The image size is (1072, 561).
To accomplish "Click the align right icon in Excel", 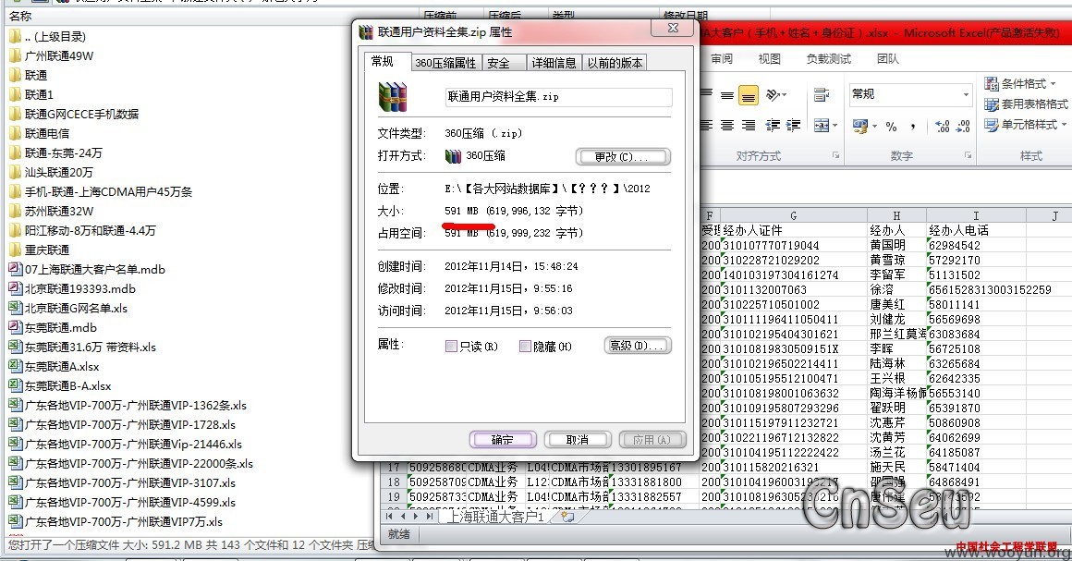I will pos(749,125).
